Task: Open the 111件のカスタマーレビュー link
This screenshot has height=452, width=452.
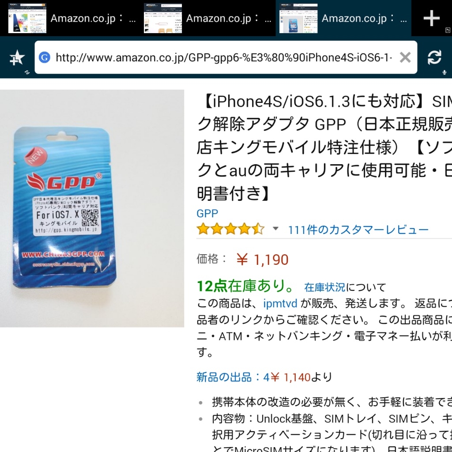Action: pyautogui.click(x=358, y=230)
